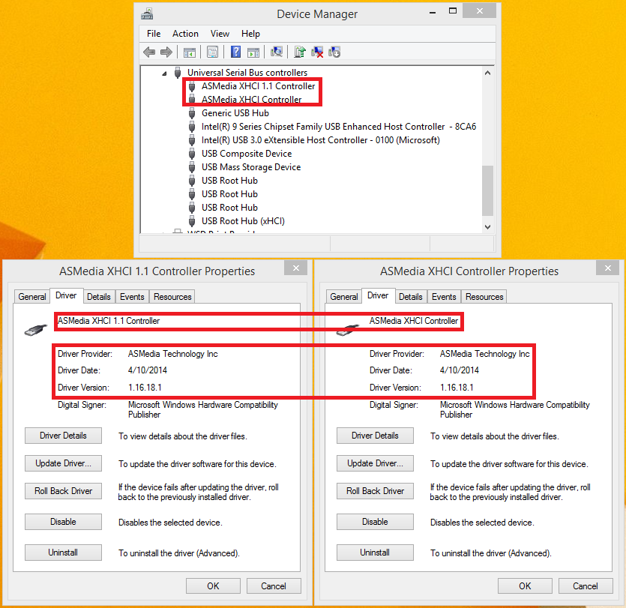Open the View menu
The width and height of the screenshot is (626, 608).
pos(220,34)
